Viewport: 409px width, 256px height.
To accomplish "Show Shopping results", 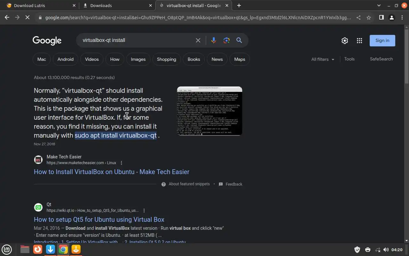I will (166, 59).
